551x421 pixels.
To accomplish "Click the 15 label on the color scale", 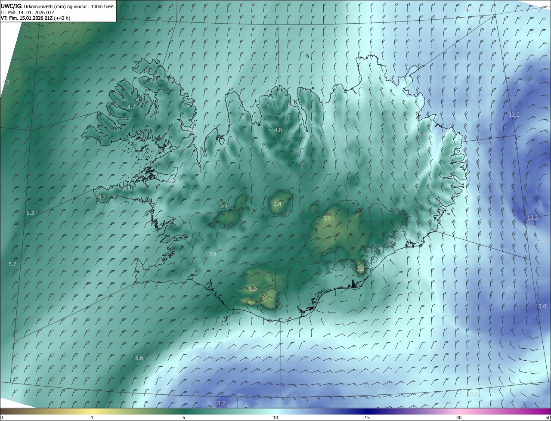I will click(x=367, y=418).
